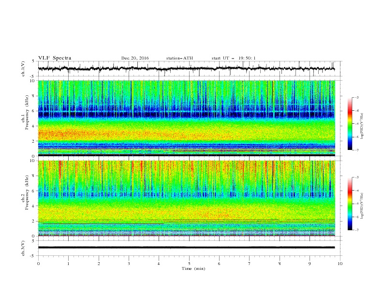Click time axis tick label "4"
Screen dimensions: 383x296
tap(159, 264)
